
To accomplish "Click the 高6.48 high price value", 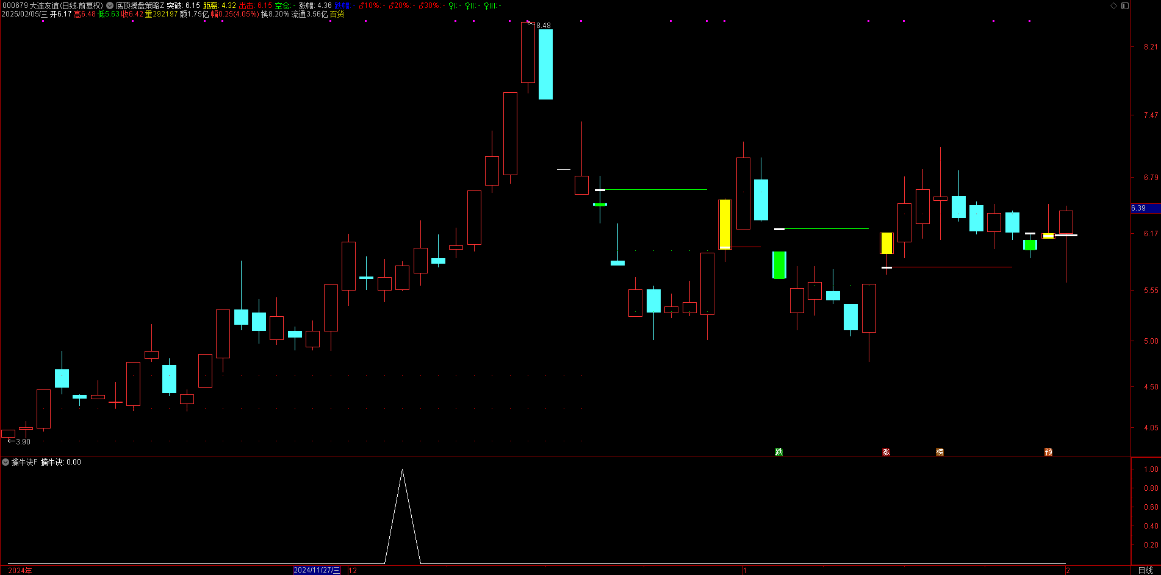I will [x=84, y=14].
